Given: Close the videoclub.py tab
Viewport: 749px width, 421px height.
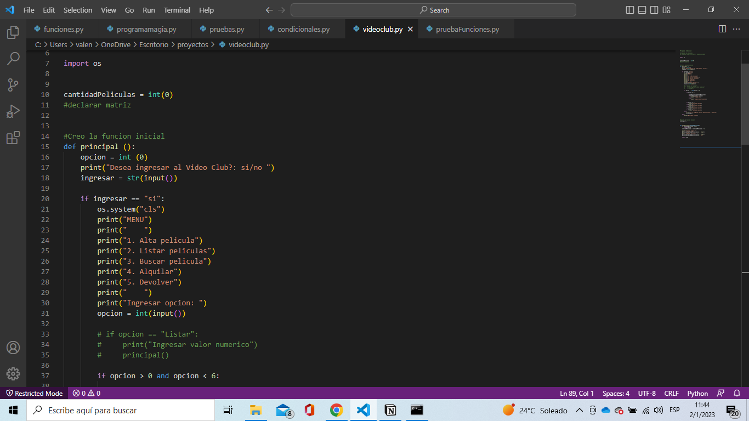Looking at the screenshot, I should click(x=410, y=29).
